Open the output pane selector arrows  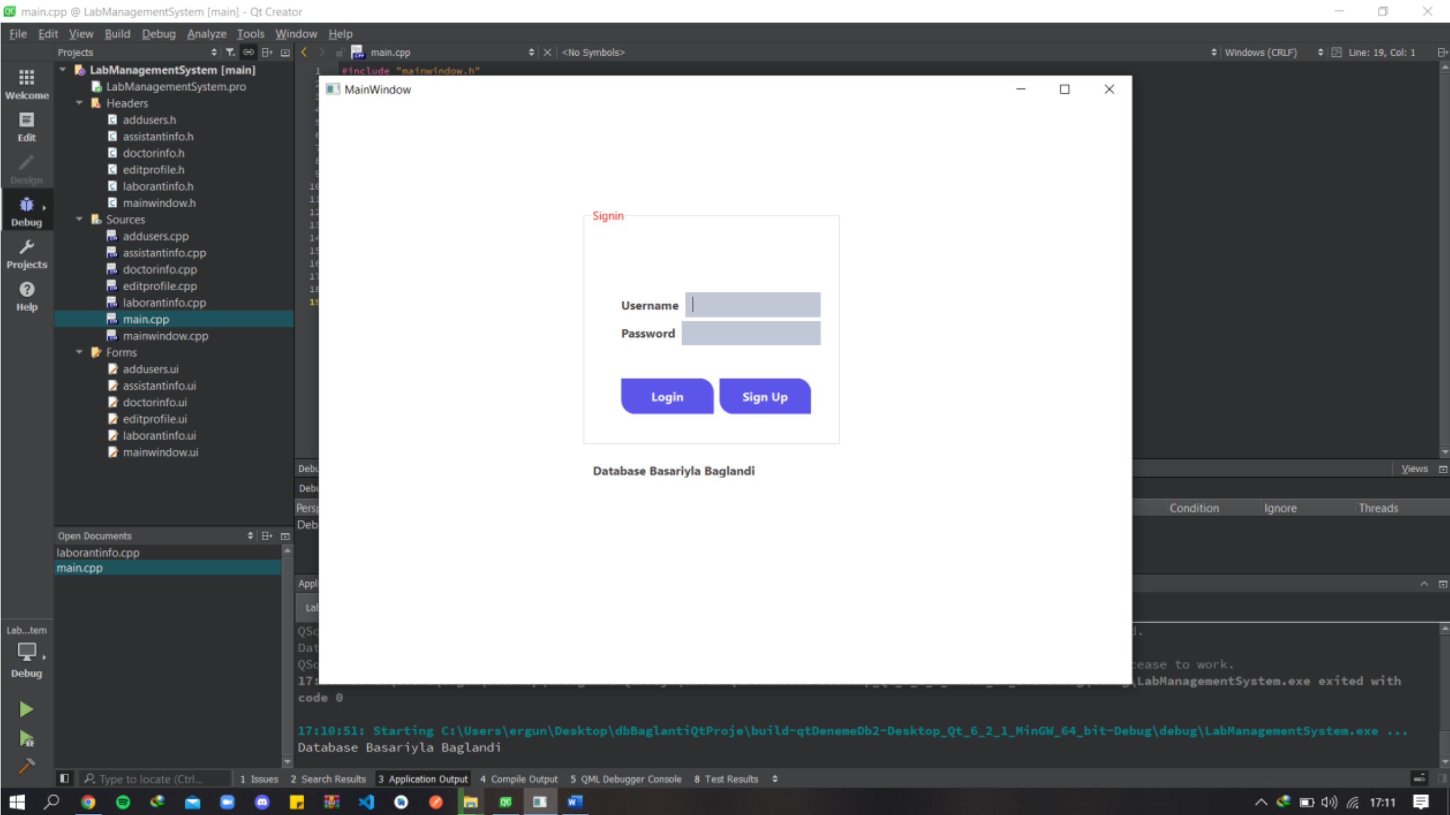[x=775, y=779]
